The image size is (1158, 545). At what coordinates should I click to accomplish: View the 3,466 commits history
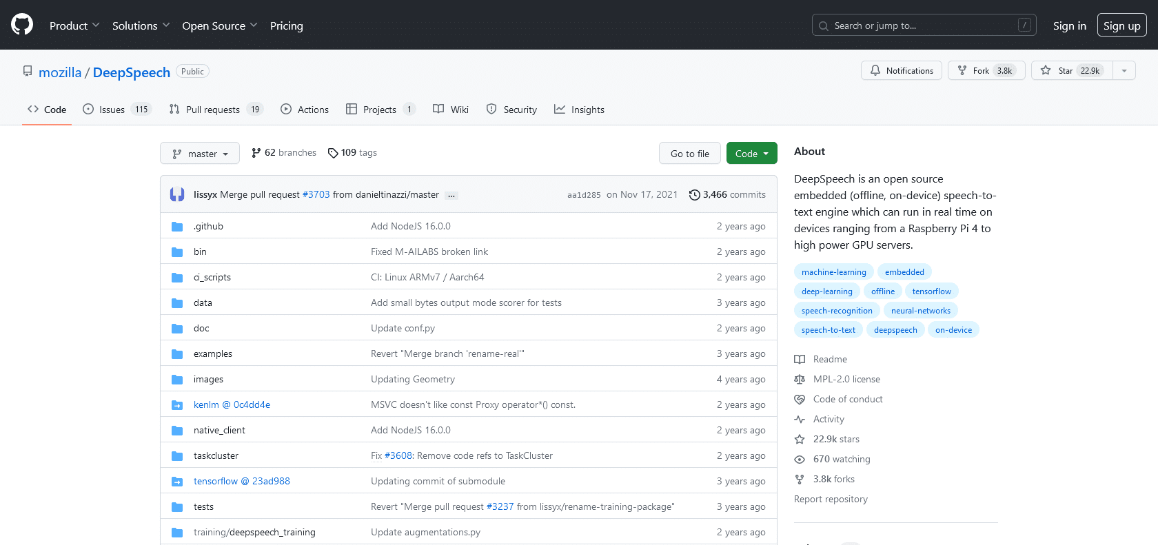pyautogui.click(x=727, y=195)
